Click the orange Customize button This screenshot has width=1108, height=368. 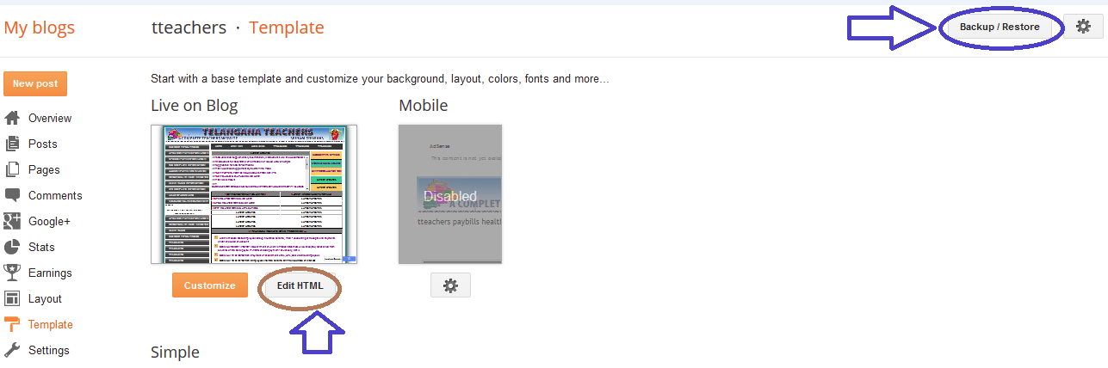click(209, 285)
